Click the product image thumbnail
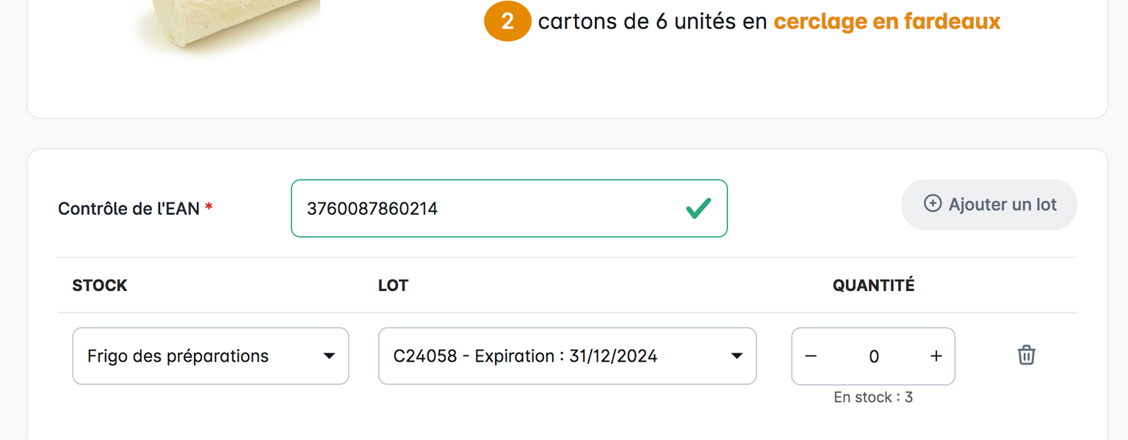 point(228,22)
